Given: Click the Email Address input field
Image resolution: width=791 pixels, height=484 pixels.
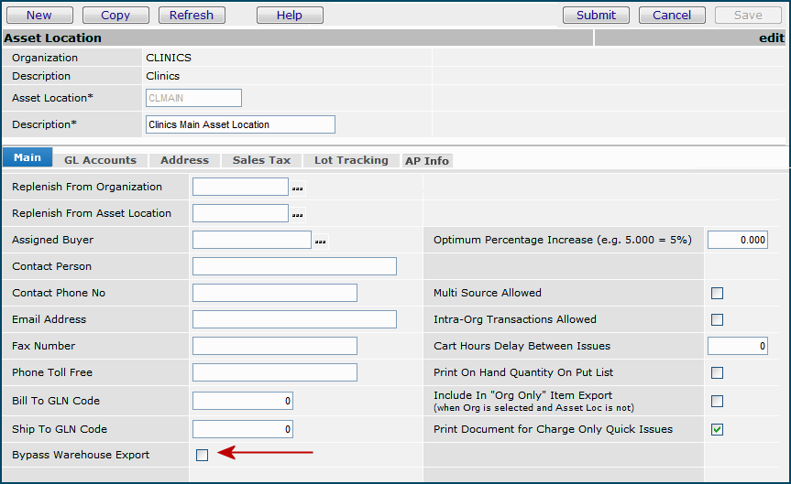Looking at the screenshot, I should point(294,319).
